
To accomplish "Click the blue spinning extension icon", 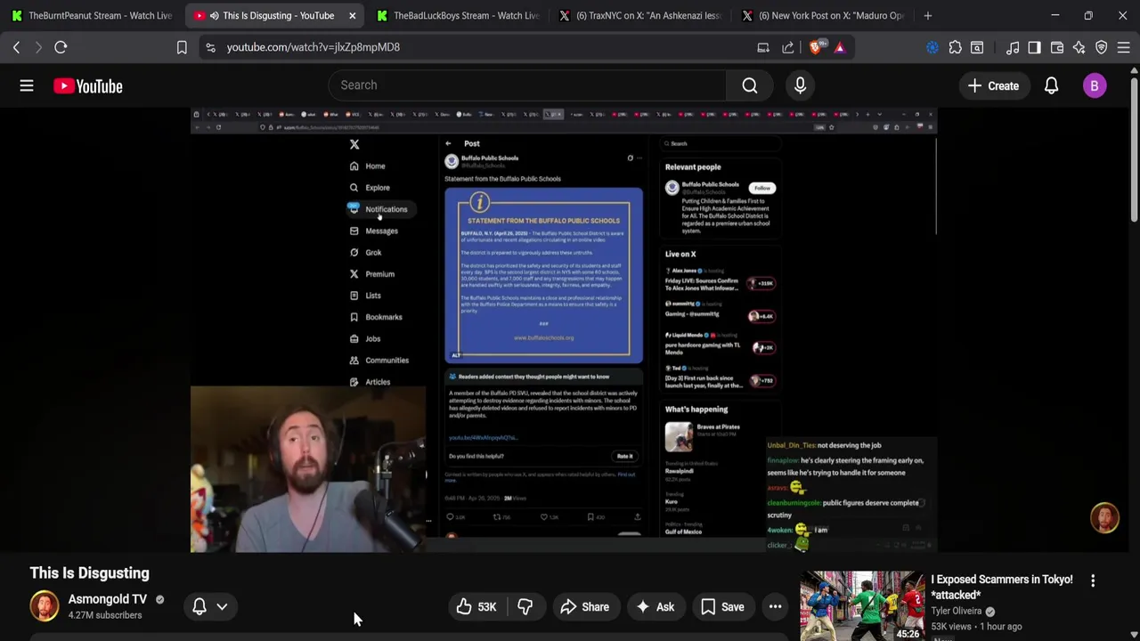I will click(932, 47).
